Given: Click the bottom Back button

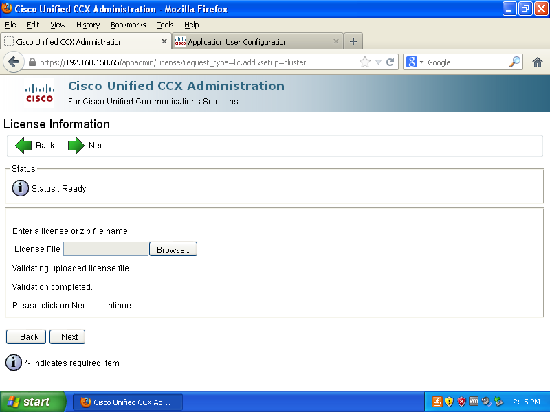Looking at the screenshot, I should click(x=26, y=336).
